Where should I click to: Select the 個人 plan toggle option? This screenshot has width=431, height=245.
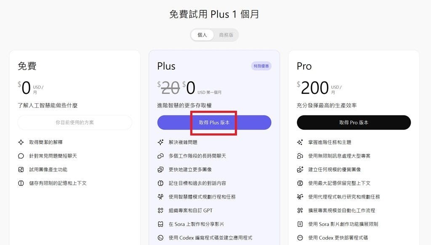pyautogui.click(x=202, y=35)
